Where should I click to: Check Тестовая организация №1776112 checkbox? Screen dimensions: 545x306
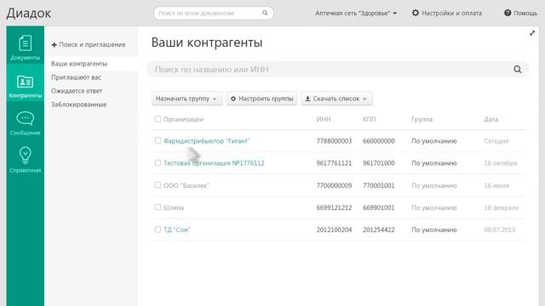point(158,162)
